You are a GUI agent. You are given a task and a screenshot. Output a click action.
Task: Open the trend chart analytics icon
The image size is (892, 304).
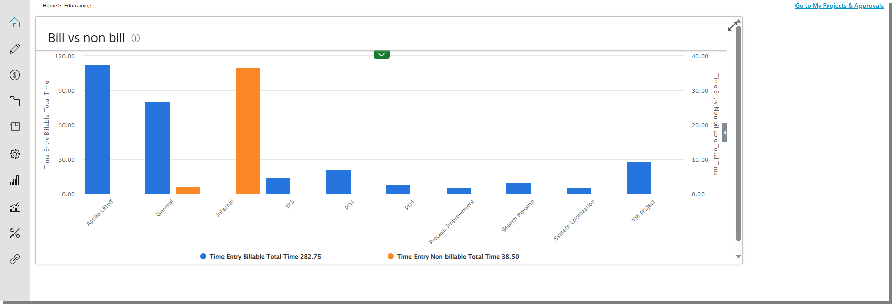click(15, 207)
